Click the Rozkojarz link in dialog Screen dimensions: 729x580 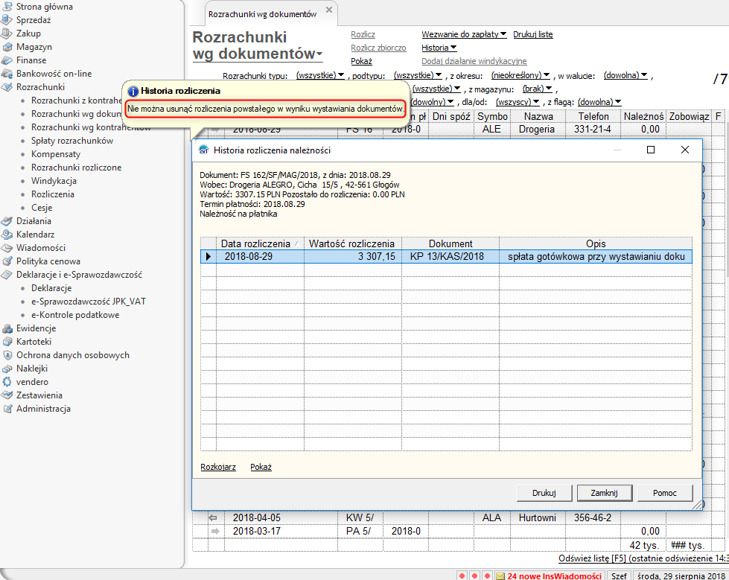pos(217,467)
